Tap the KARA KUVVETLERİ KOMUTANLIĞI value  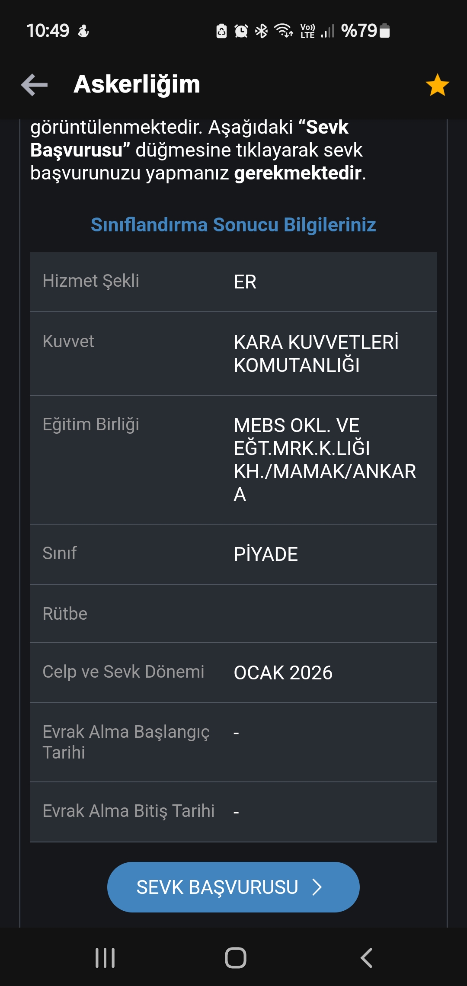[316, 353]
